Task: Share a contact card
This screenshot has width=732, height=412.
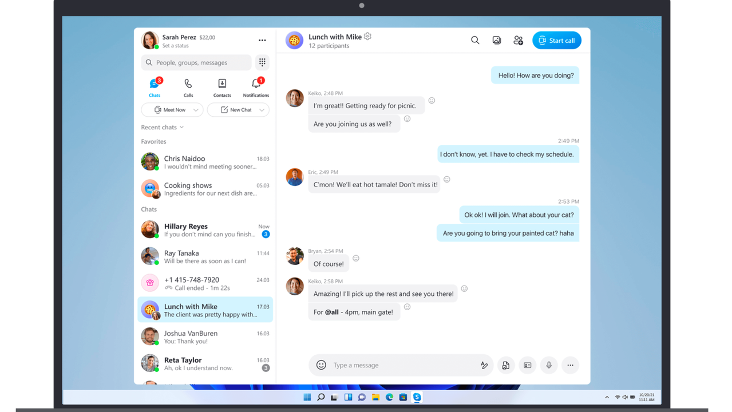Action: click(527, 365)
